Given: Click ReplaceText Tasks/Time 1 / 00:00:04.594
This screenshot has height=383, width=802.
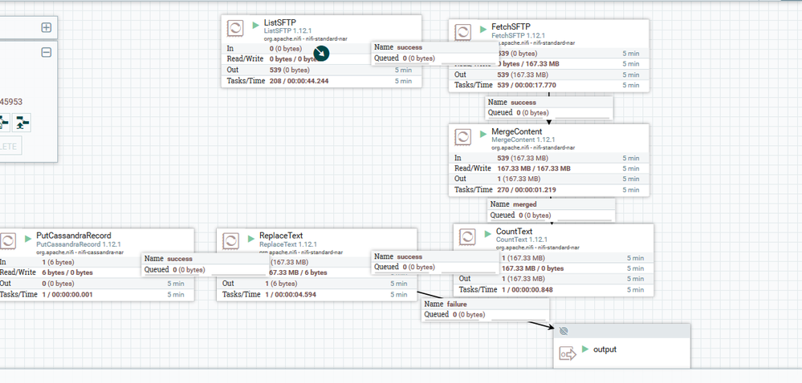Looking at the screenshot, I should [291, 295].
